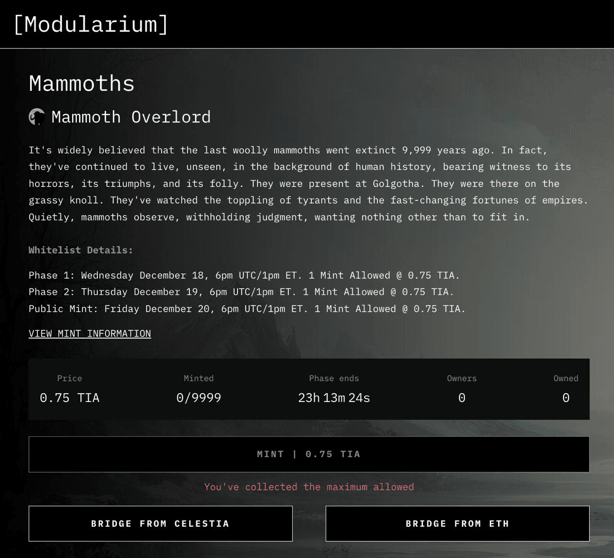Viewport: 614px width, 558px height.
Task: Click the Minted label
Action: [199, 378]
